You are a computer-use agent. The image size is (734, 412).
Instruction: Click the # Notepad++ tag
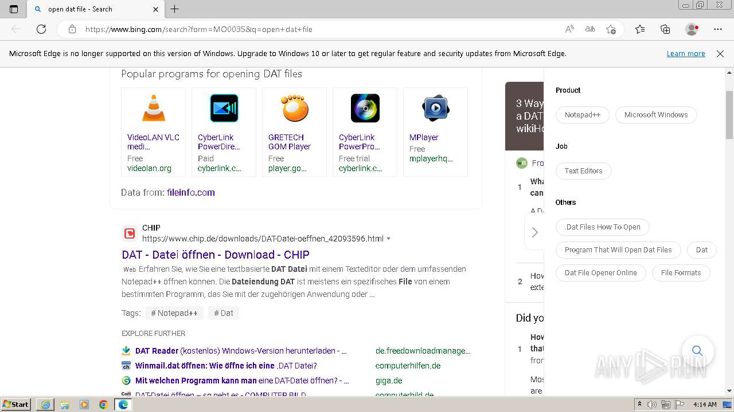(x=174, y=313)
